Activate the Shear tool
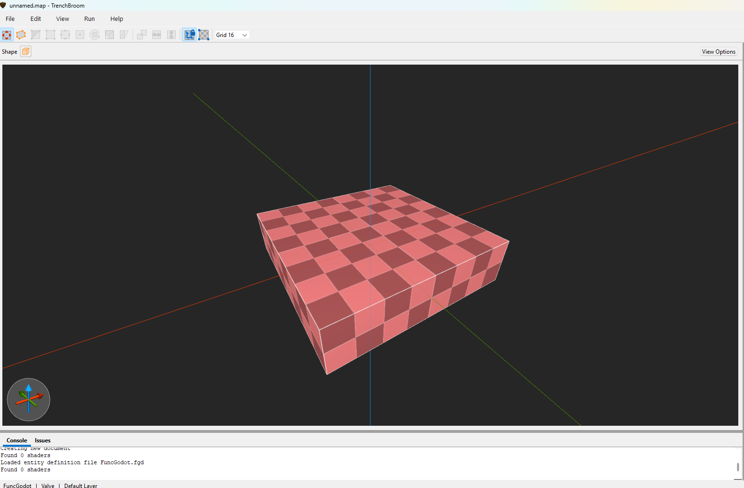 124,35
